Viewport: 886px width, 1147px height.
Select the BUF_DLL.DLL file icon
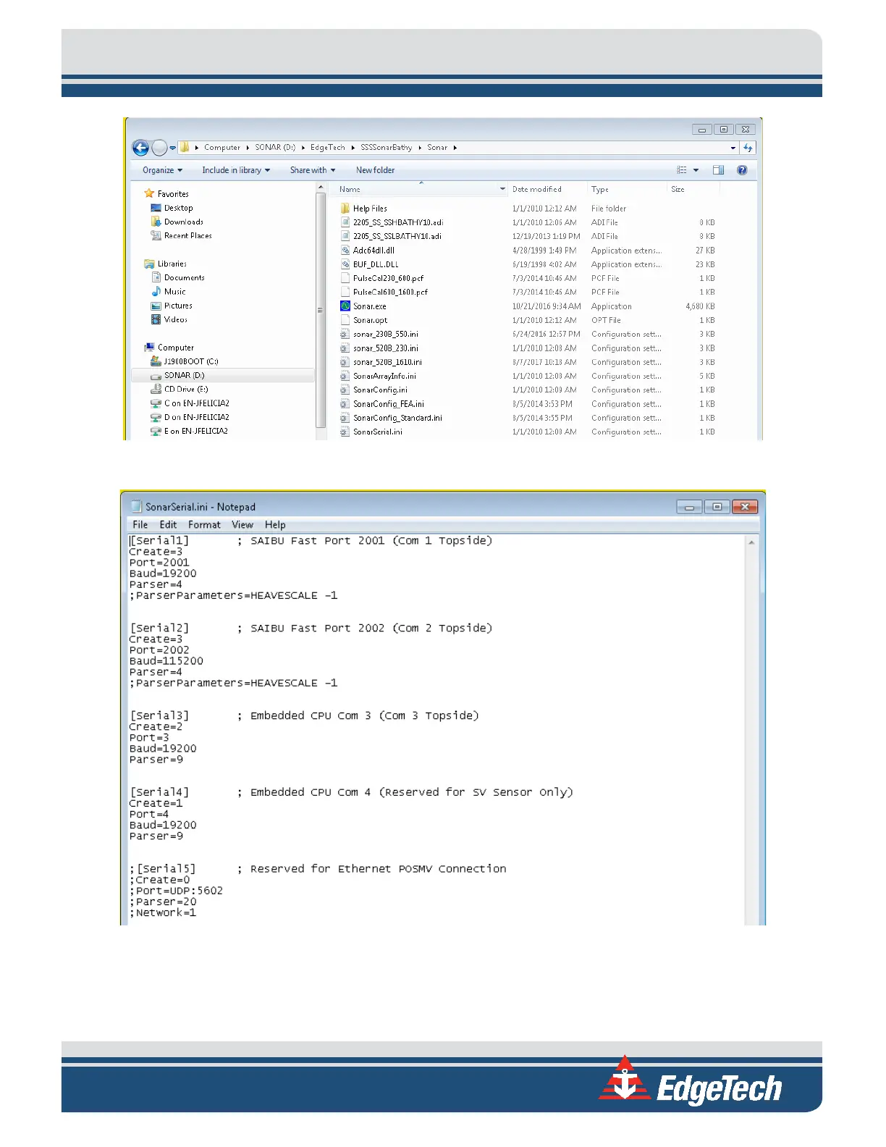[x=345, y=264]
